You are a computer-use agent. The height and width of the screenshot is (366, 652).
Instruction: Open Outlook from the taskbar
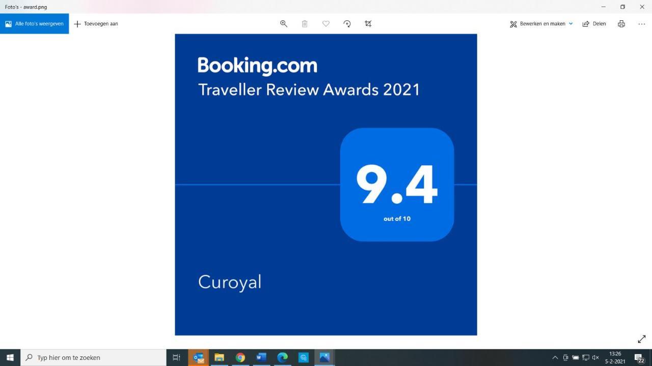[x=198, y=357]
